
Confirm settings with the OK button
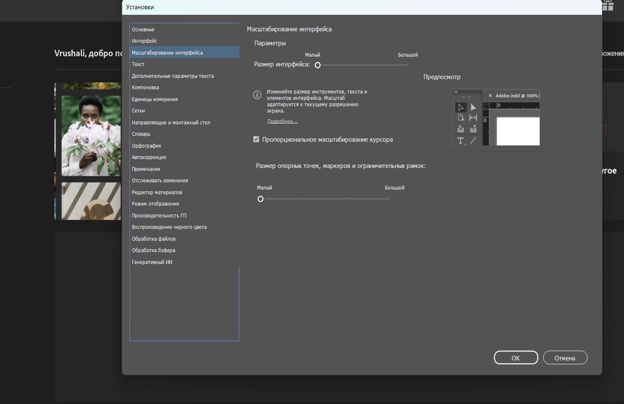(516, 358)
